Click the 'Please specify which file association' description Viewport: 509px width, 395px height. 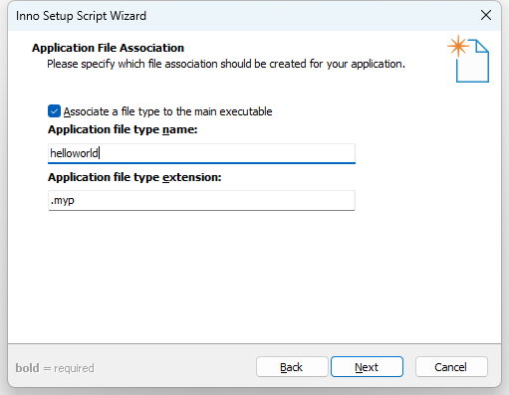coord(226,64)
